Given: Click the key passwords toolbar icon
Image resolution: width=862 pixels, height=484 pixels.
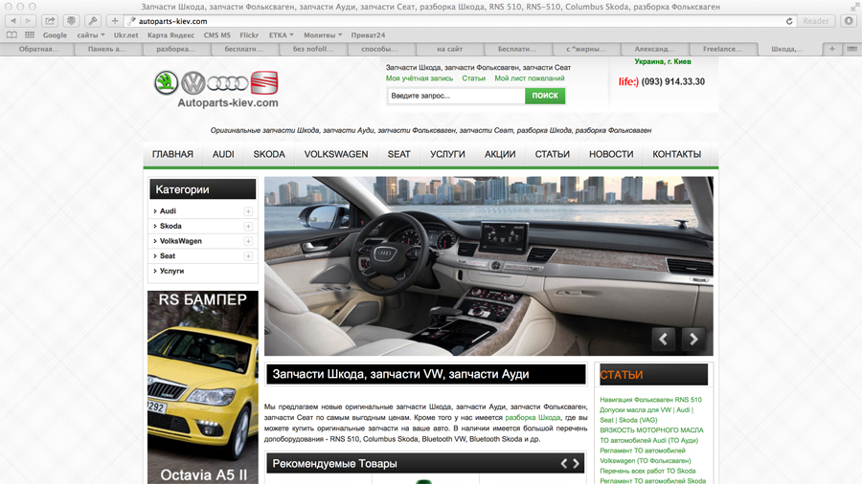Looking at the screenshot, I should coord(92,21).
